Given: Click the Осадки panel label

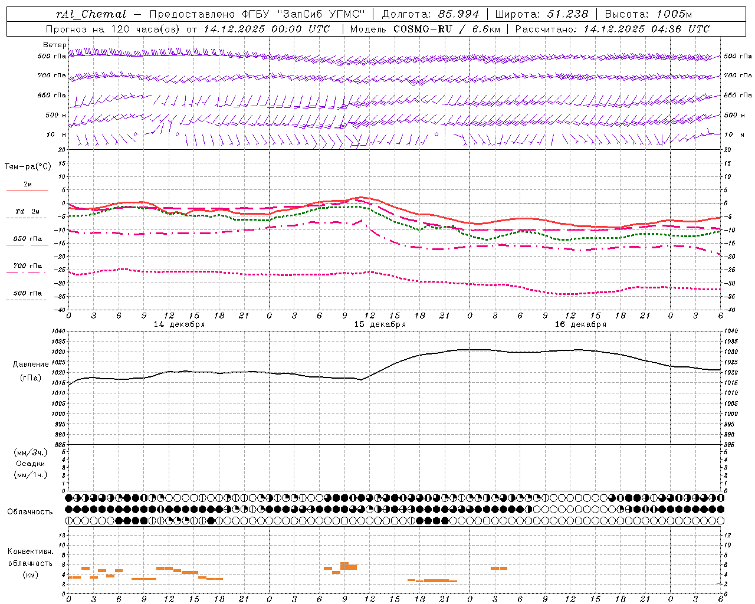Looking at the screenshot, I should [x=31, y=464].
